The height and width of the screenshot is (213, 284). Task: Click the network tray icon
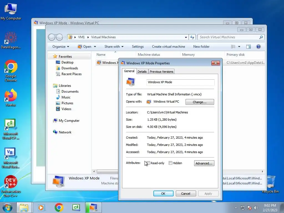pyautogui.click(x=242, y=208)
